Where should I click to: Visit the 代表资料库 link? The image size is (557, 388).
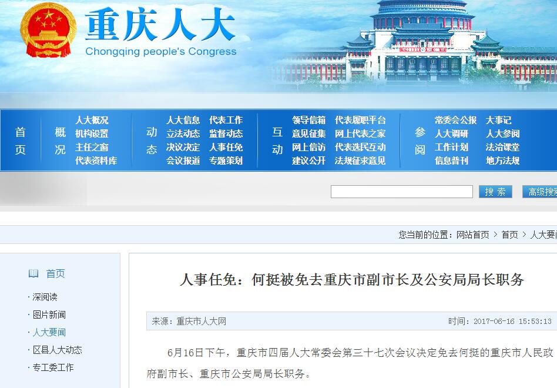tap(96, 160)
